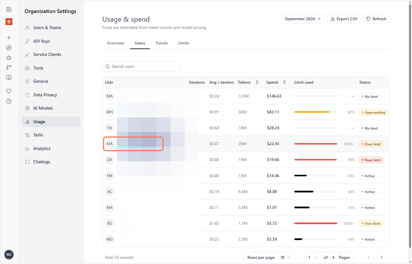The width and height of the screenshot is (412, 264).
Task: Open the September 2026 month dropdown
Action: [x=303, y=19]
